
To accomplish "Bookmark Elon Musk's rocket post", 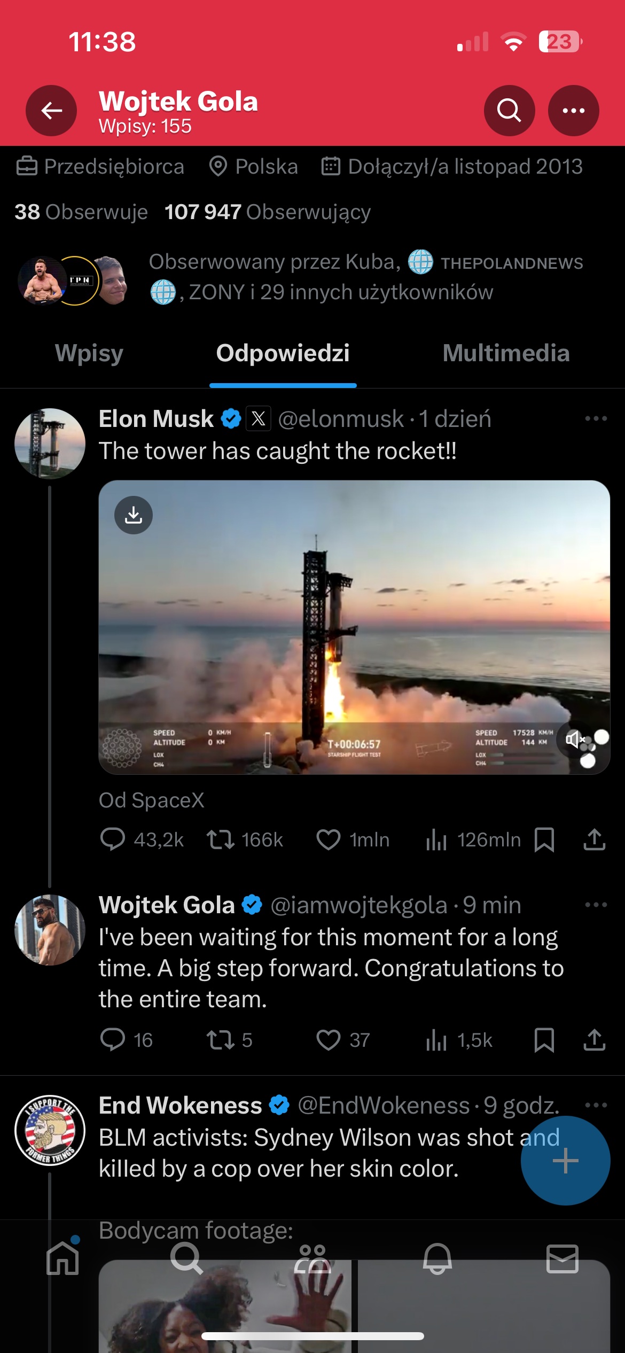I will pyautogui.click(x=544, y=839).
